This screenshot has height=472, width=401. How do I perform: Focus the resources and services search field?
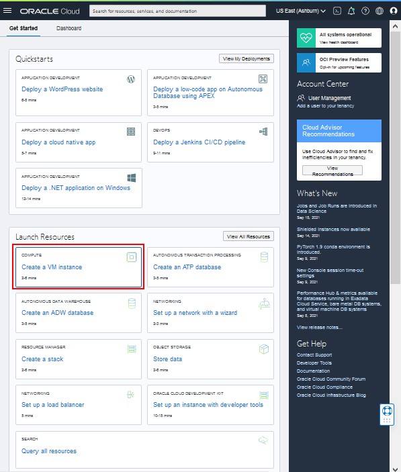(177, 11)
